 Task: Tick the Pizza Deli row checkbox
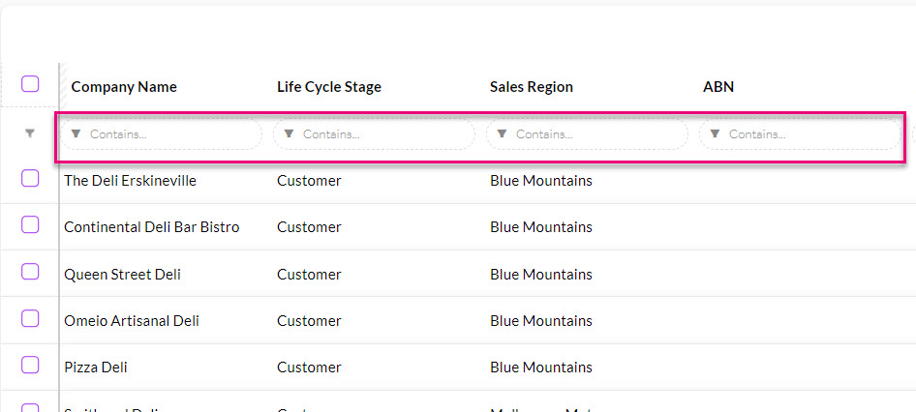point(30,365)
